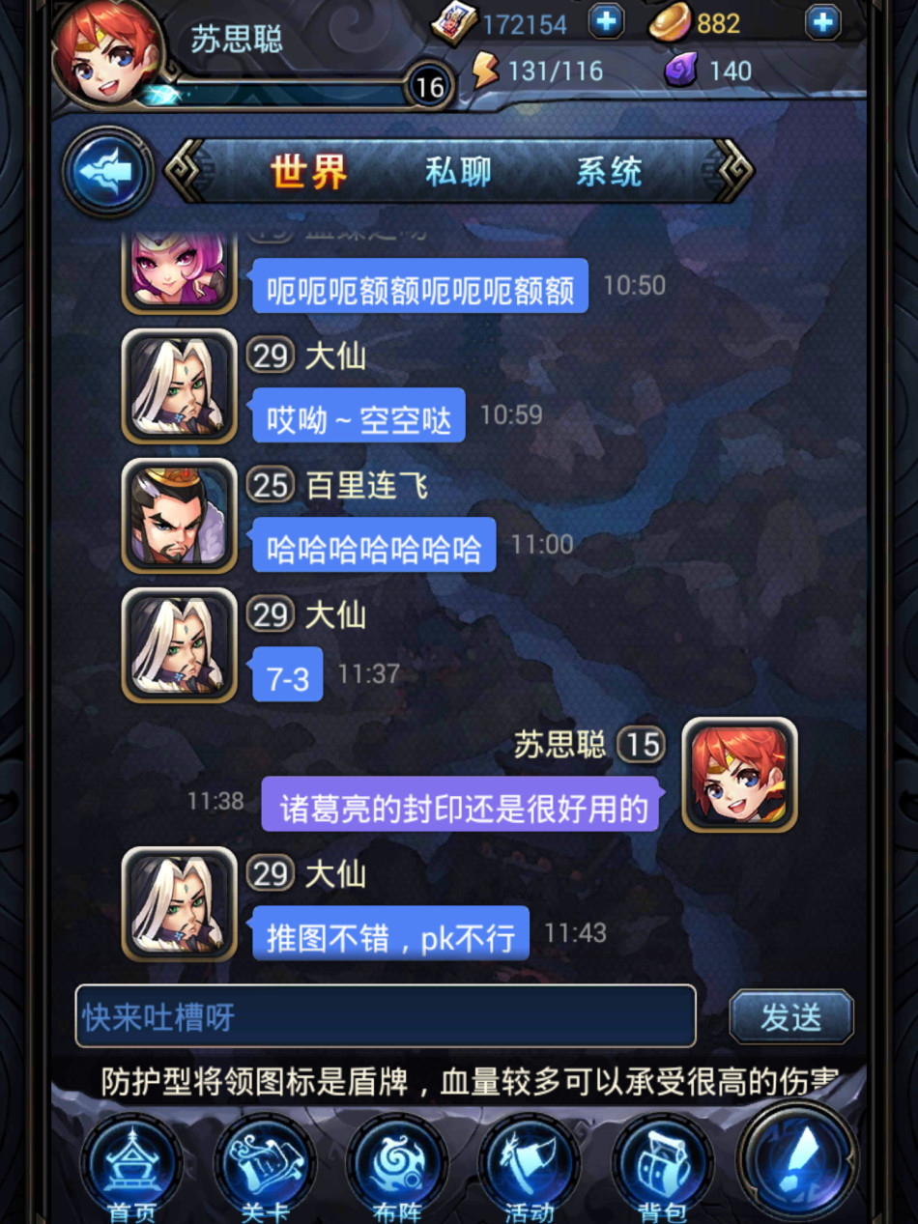
Task: Switch to the 系统 system tab
Action: click(x=609, y=172)
